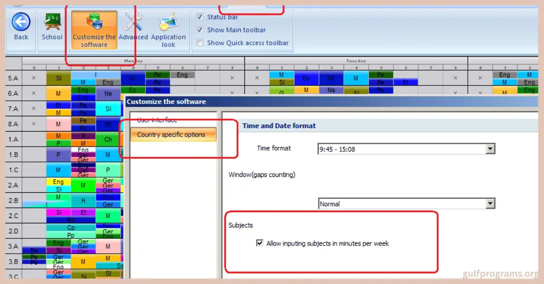Switch to User interface section

(x=157, y=120)
